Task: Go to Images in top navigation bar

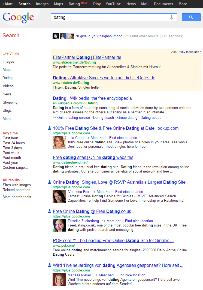Action: click(42, 4)
